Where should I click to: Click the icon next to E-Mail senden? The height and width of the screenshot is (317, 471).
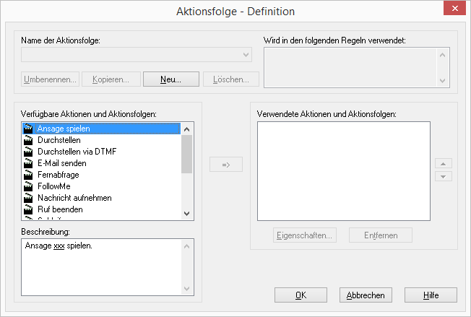pos(29,163)
